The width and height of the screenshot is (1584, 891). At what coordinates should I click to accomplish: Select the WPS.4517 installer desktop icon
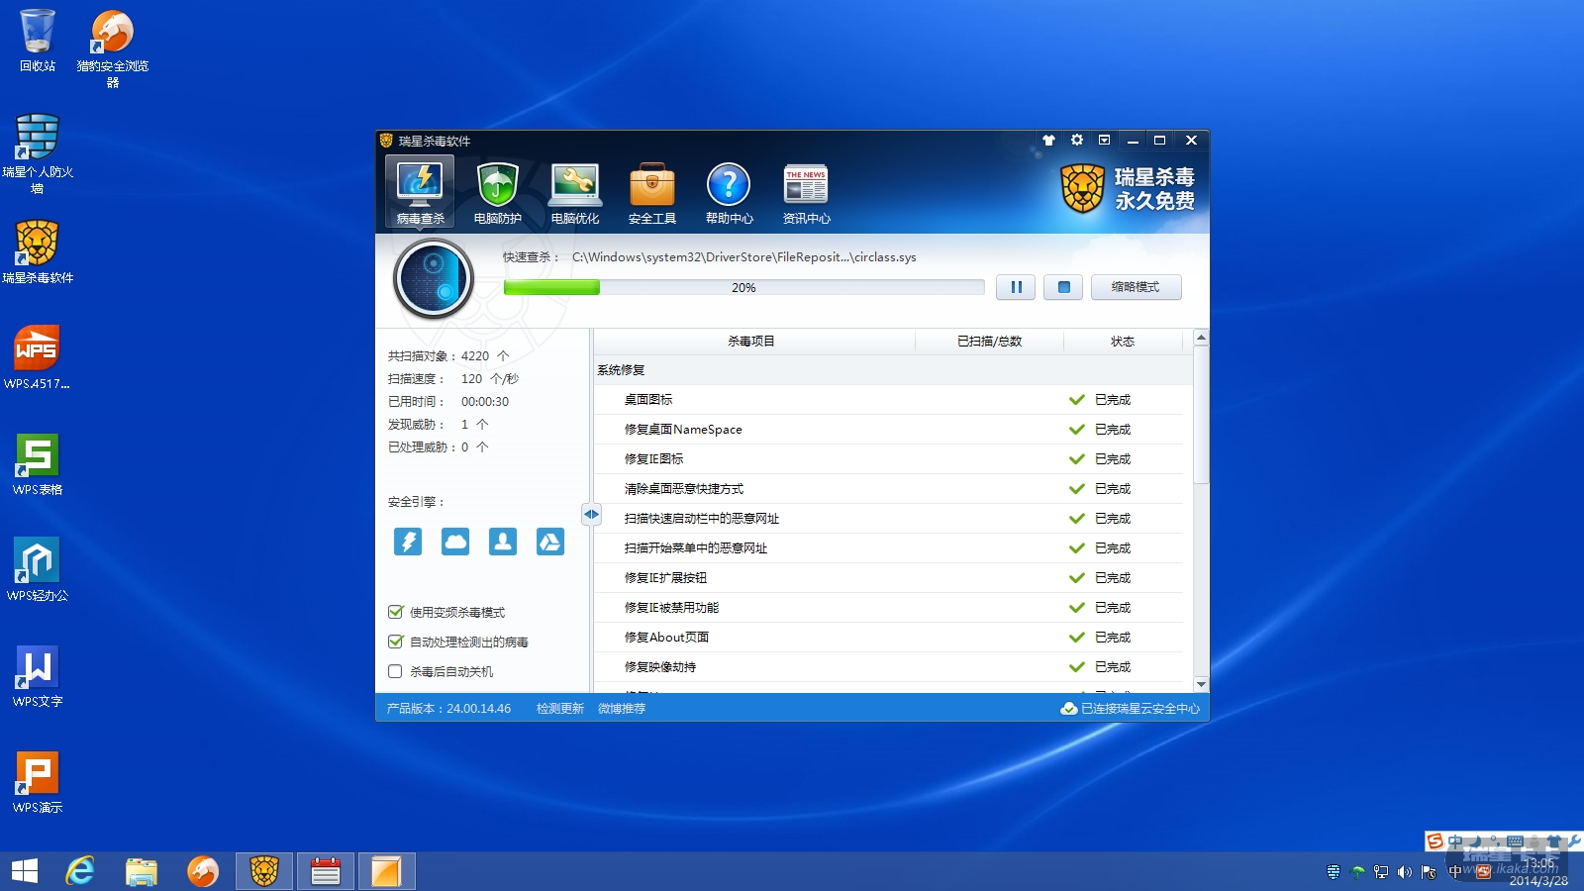pos(38,358)
